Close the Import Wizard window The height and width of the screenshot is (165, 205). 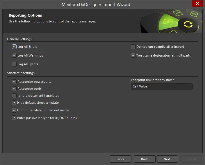point(197,3)
